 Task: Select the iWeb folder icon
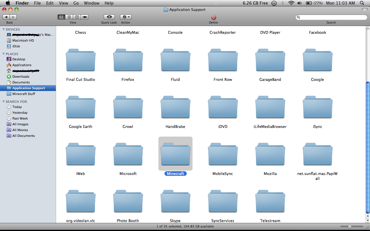[x=81, y=154]
